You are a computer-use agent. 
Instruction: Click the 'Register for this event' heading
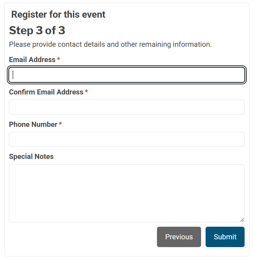click(x=58, y=14)
